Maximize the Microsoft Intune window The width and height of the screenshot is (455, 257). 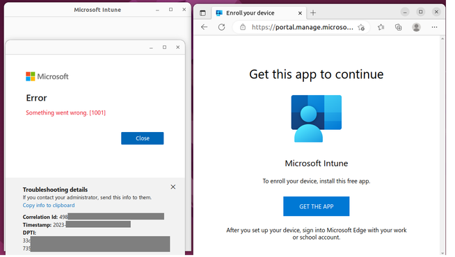point(171,10)
